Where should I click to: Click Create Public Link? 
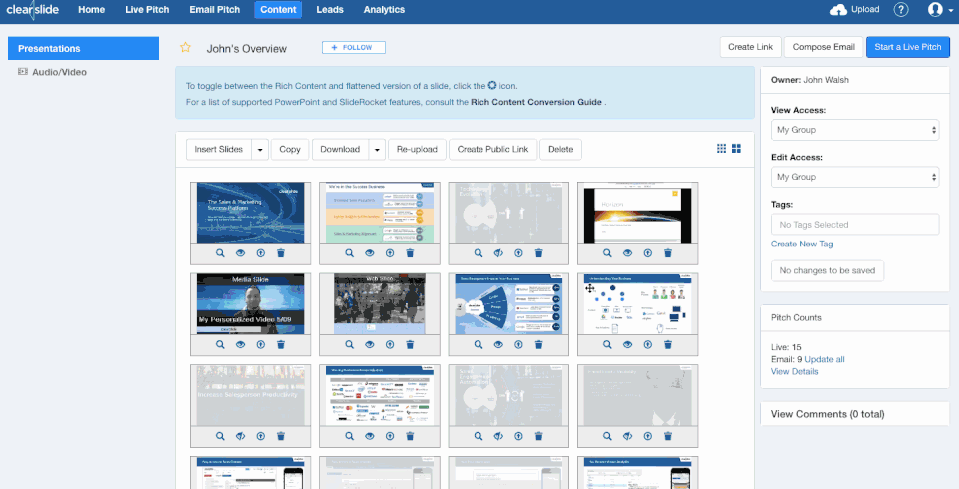coord(492,149)
